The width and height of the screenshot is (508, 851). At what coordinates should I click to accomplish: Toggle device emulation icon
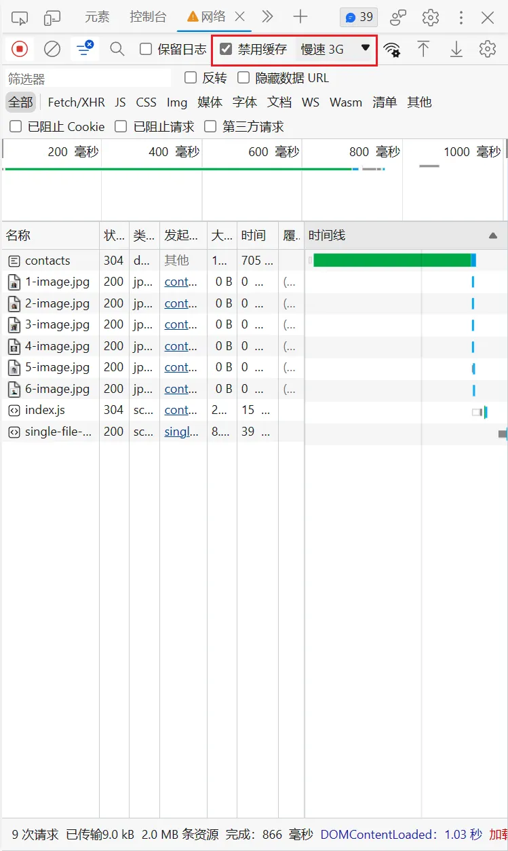tap(52, 18)
